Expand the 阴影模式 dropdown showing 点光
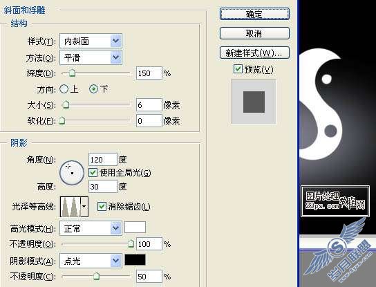 [x=91, y=261]
